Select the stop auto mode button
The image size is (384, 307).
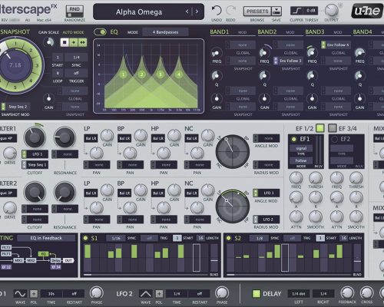(x=65, y=42)
